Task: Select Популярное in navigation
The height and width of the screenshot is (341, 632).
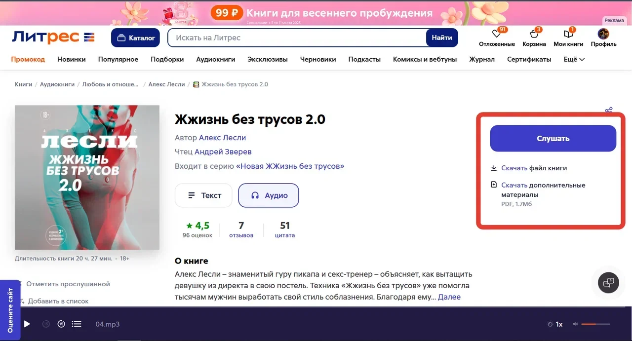Action: pos(118,59)
